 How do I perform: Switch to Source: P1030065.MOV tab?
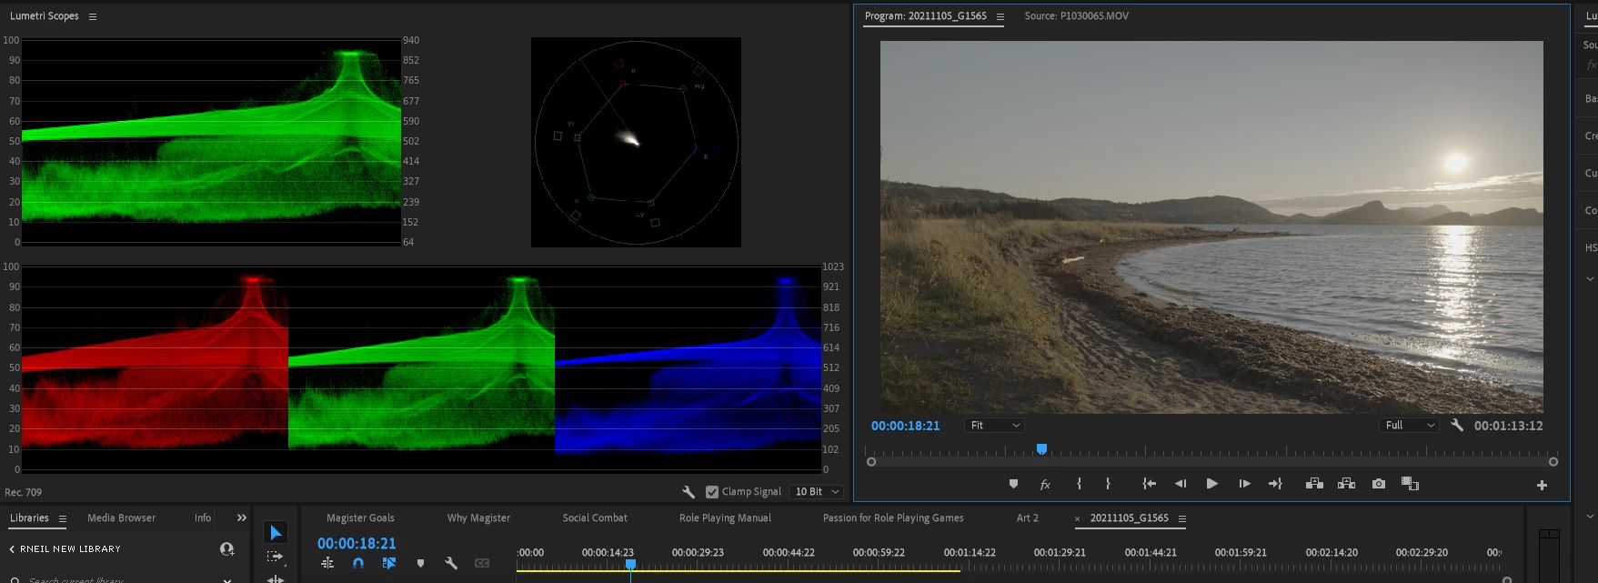click(x=1076, y=16)
